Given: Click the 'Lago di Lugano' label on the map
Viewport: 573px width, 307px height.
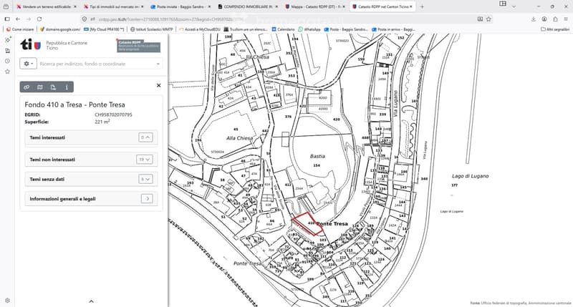Looking at the screenshot, I should click(x=470, y=176).
